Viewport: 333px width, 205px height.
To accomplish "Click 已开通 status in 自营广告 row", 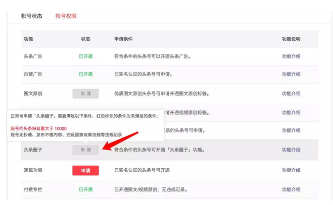I will pos(86,74).
